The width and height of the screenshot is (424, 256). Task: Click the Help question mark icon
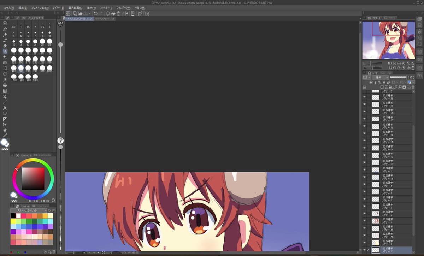pos(140,13)
